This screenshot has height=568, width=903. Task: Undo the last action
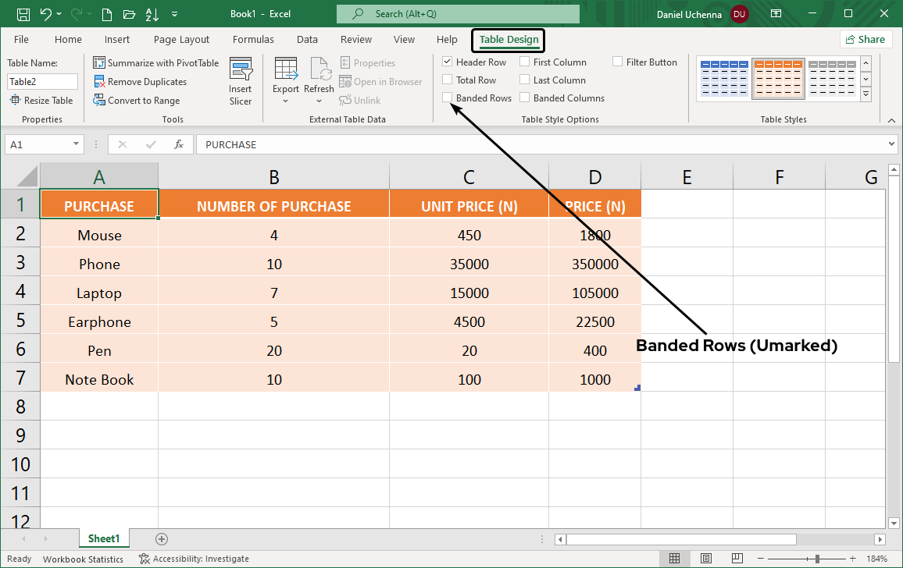click(47, 13)
